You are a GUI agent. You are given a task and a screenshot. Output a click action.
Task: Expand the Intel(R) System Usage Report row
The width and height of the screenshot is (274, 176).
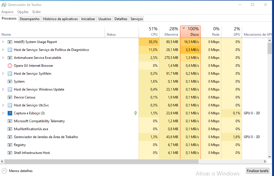(3, 42)
